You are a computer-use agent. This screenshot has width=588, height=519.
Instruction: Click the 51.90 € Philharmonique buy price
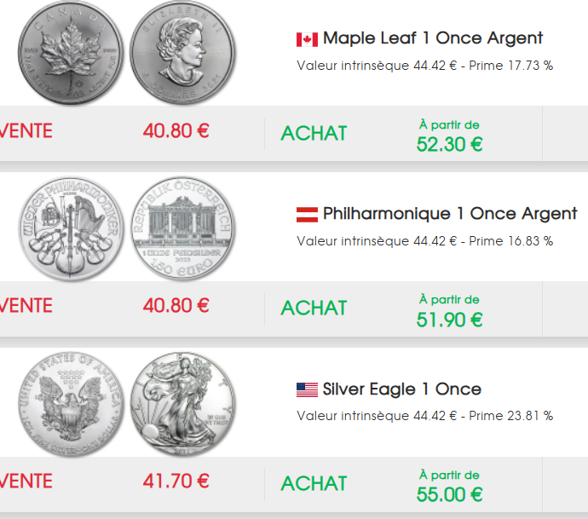point(449,320)
